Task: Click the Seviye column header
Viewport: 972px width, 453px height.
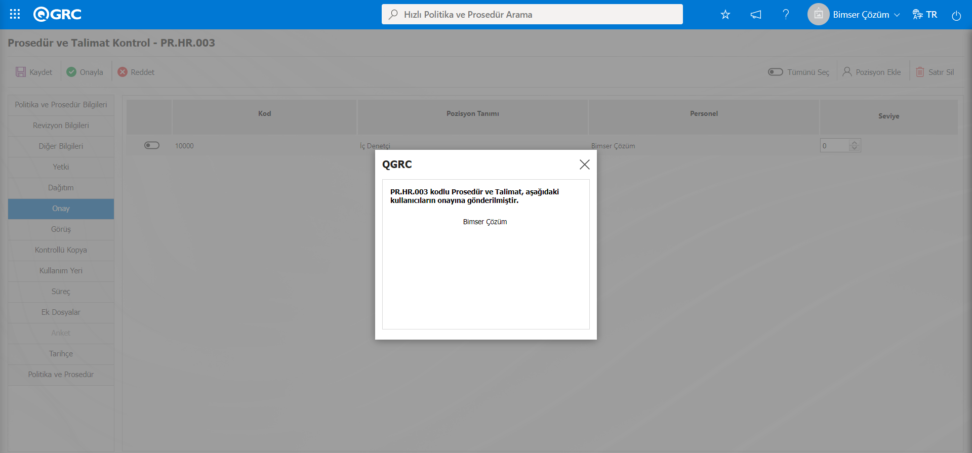Action: point(888,116)
